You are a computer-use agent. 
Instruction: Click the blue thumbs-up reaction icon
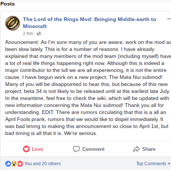pyautogui.click(x=8, y=164)
